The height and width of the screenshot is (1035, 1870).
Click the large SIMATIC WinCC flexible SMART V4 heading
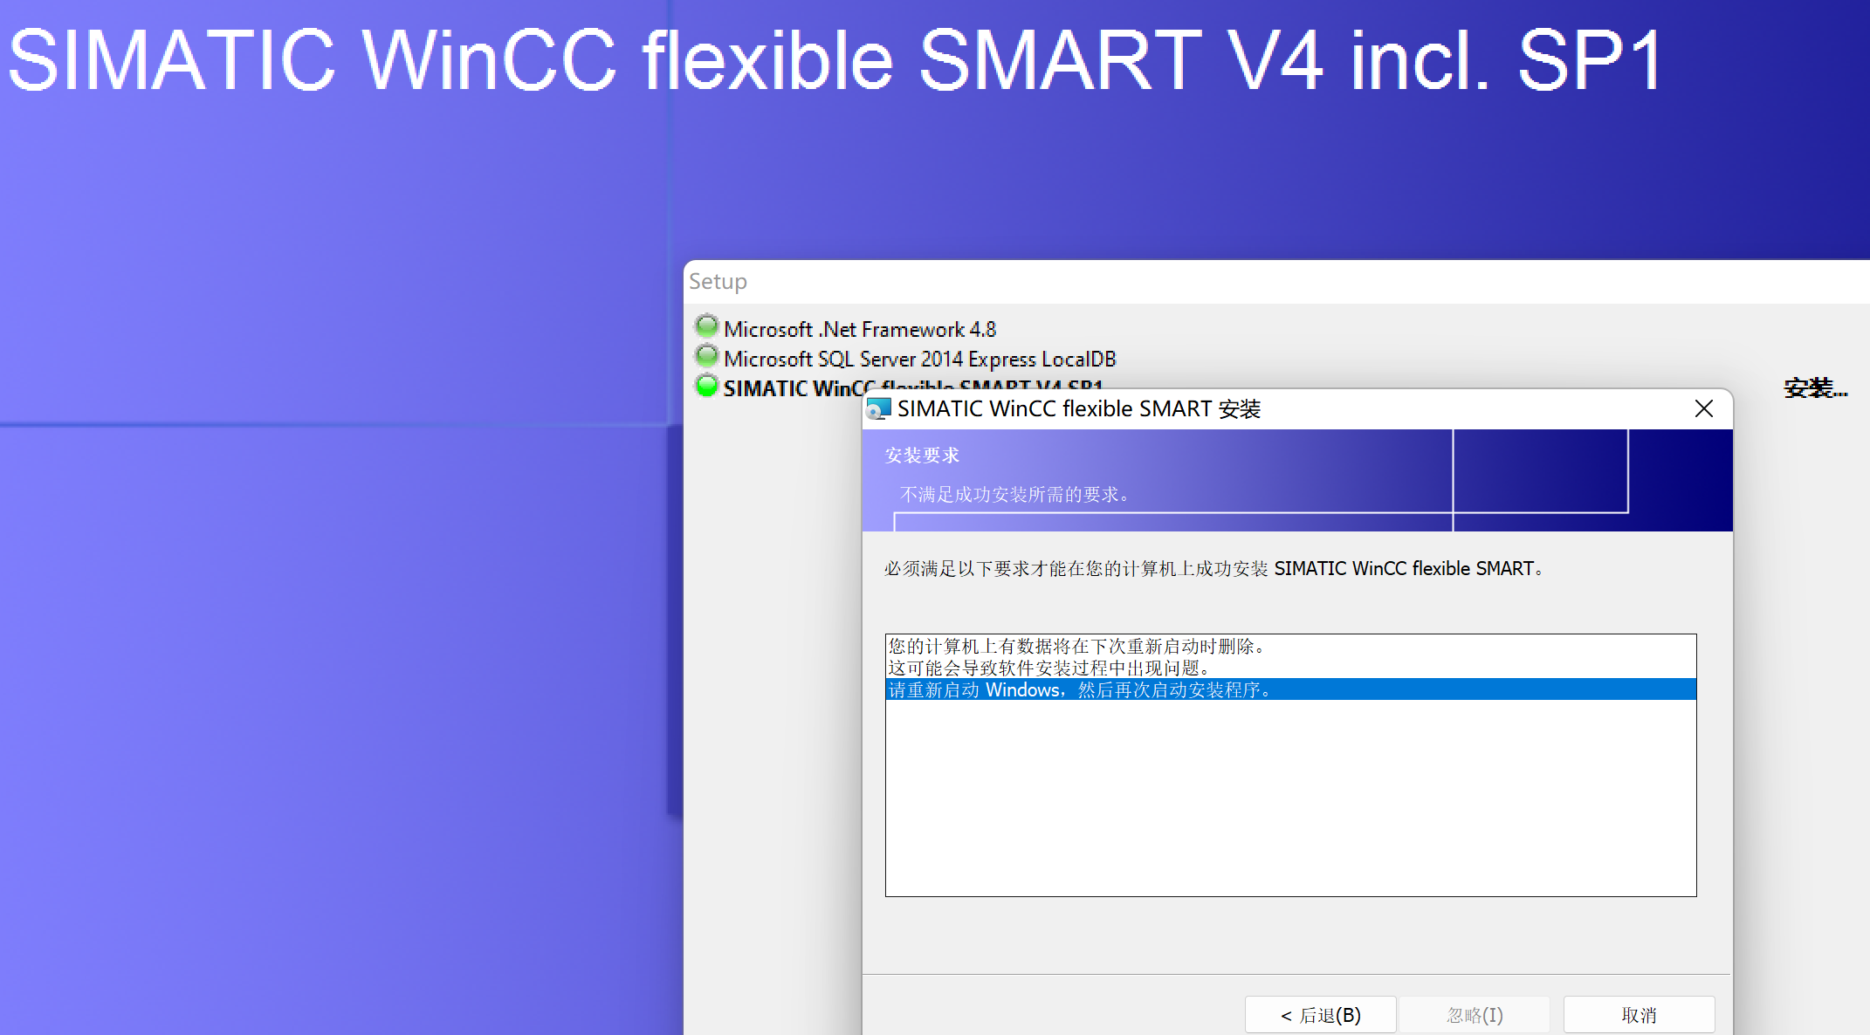coord(835,59)
